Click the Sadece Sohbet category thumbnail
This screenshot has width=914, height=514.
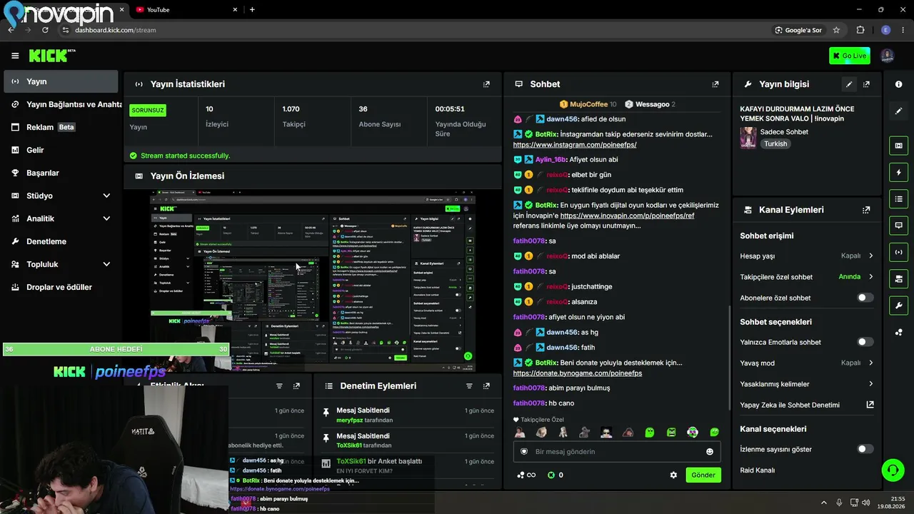[748, 137]
